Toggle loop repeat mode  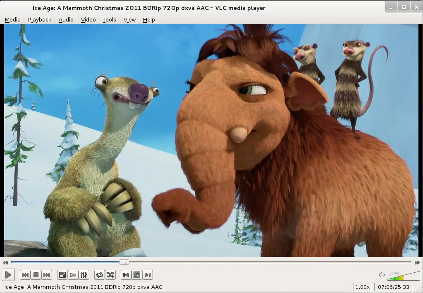tap(100, 275)
